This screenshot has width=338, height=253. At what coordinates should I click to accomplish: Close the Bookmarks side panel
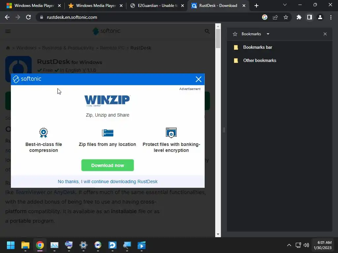click(x=325, y=34)
